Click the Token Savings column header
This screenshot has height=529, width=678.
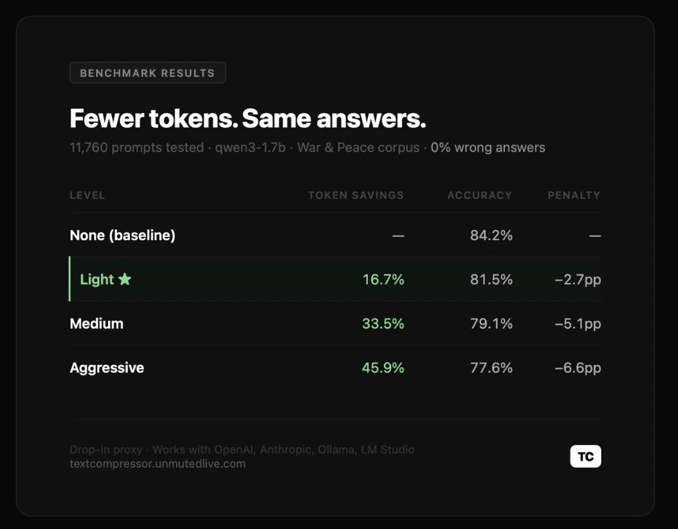pyautogui.click(x=356, y=196)
